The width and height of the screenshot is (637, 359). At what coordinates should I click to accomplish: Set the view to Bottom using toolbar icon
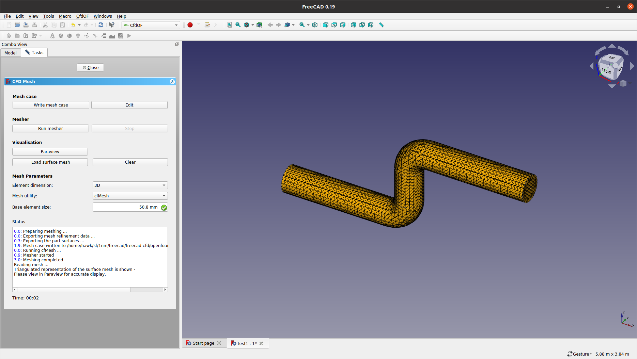pyautogui.click(x=362, y=25)
